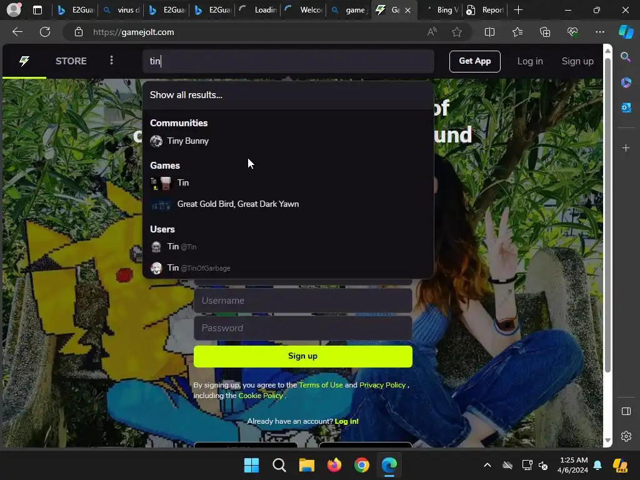The width and height of the screenshot is (640, 480).
Task: Open the Cookie Policy link
Action: [261, 396]
